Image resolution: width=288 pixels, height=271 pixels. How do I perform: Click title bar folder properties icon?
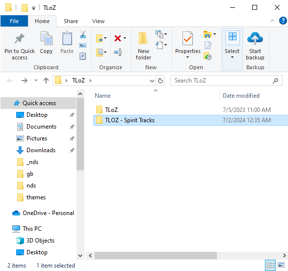[8, 7]
